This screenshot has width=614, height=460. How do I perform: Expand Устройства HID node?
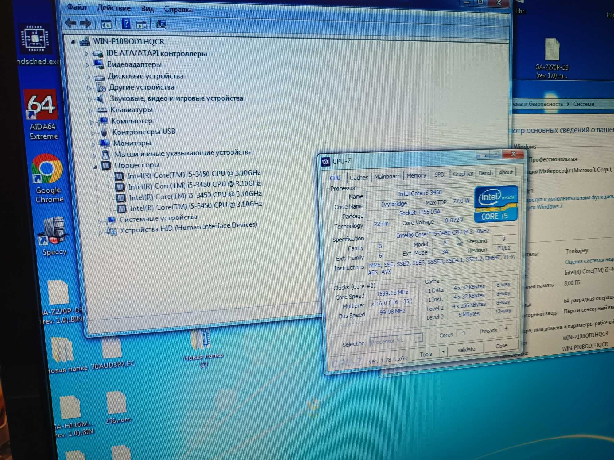coord(100,232)
